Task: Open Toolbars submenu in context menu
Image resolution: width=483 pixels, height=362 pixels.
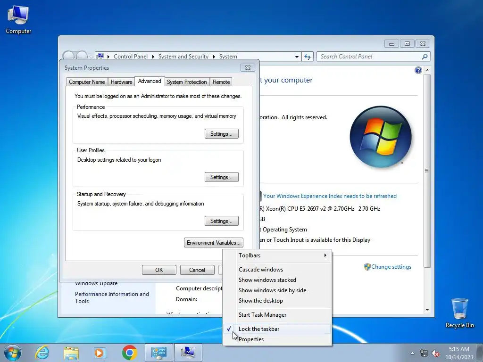Action: tap(277, 255)
